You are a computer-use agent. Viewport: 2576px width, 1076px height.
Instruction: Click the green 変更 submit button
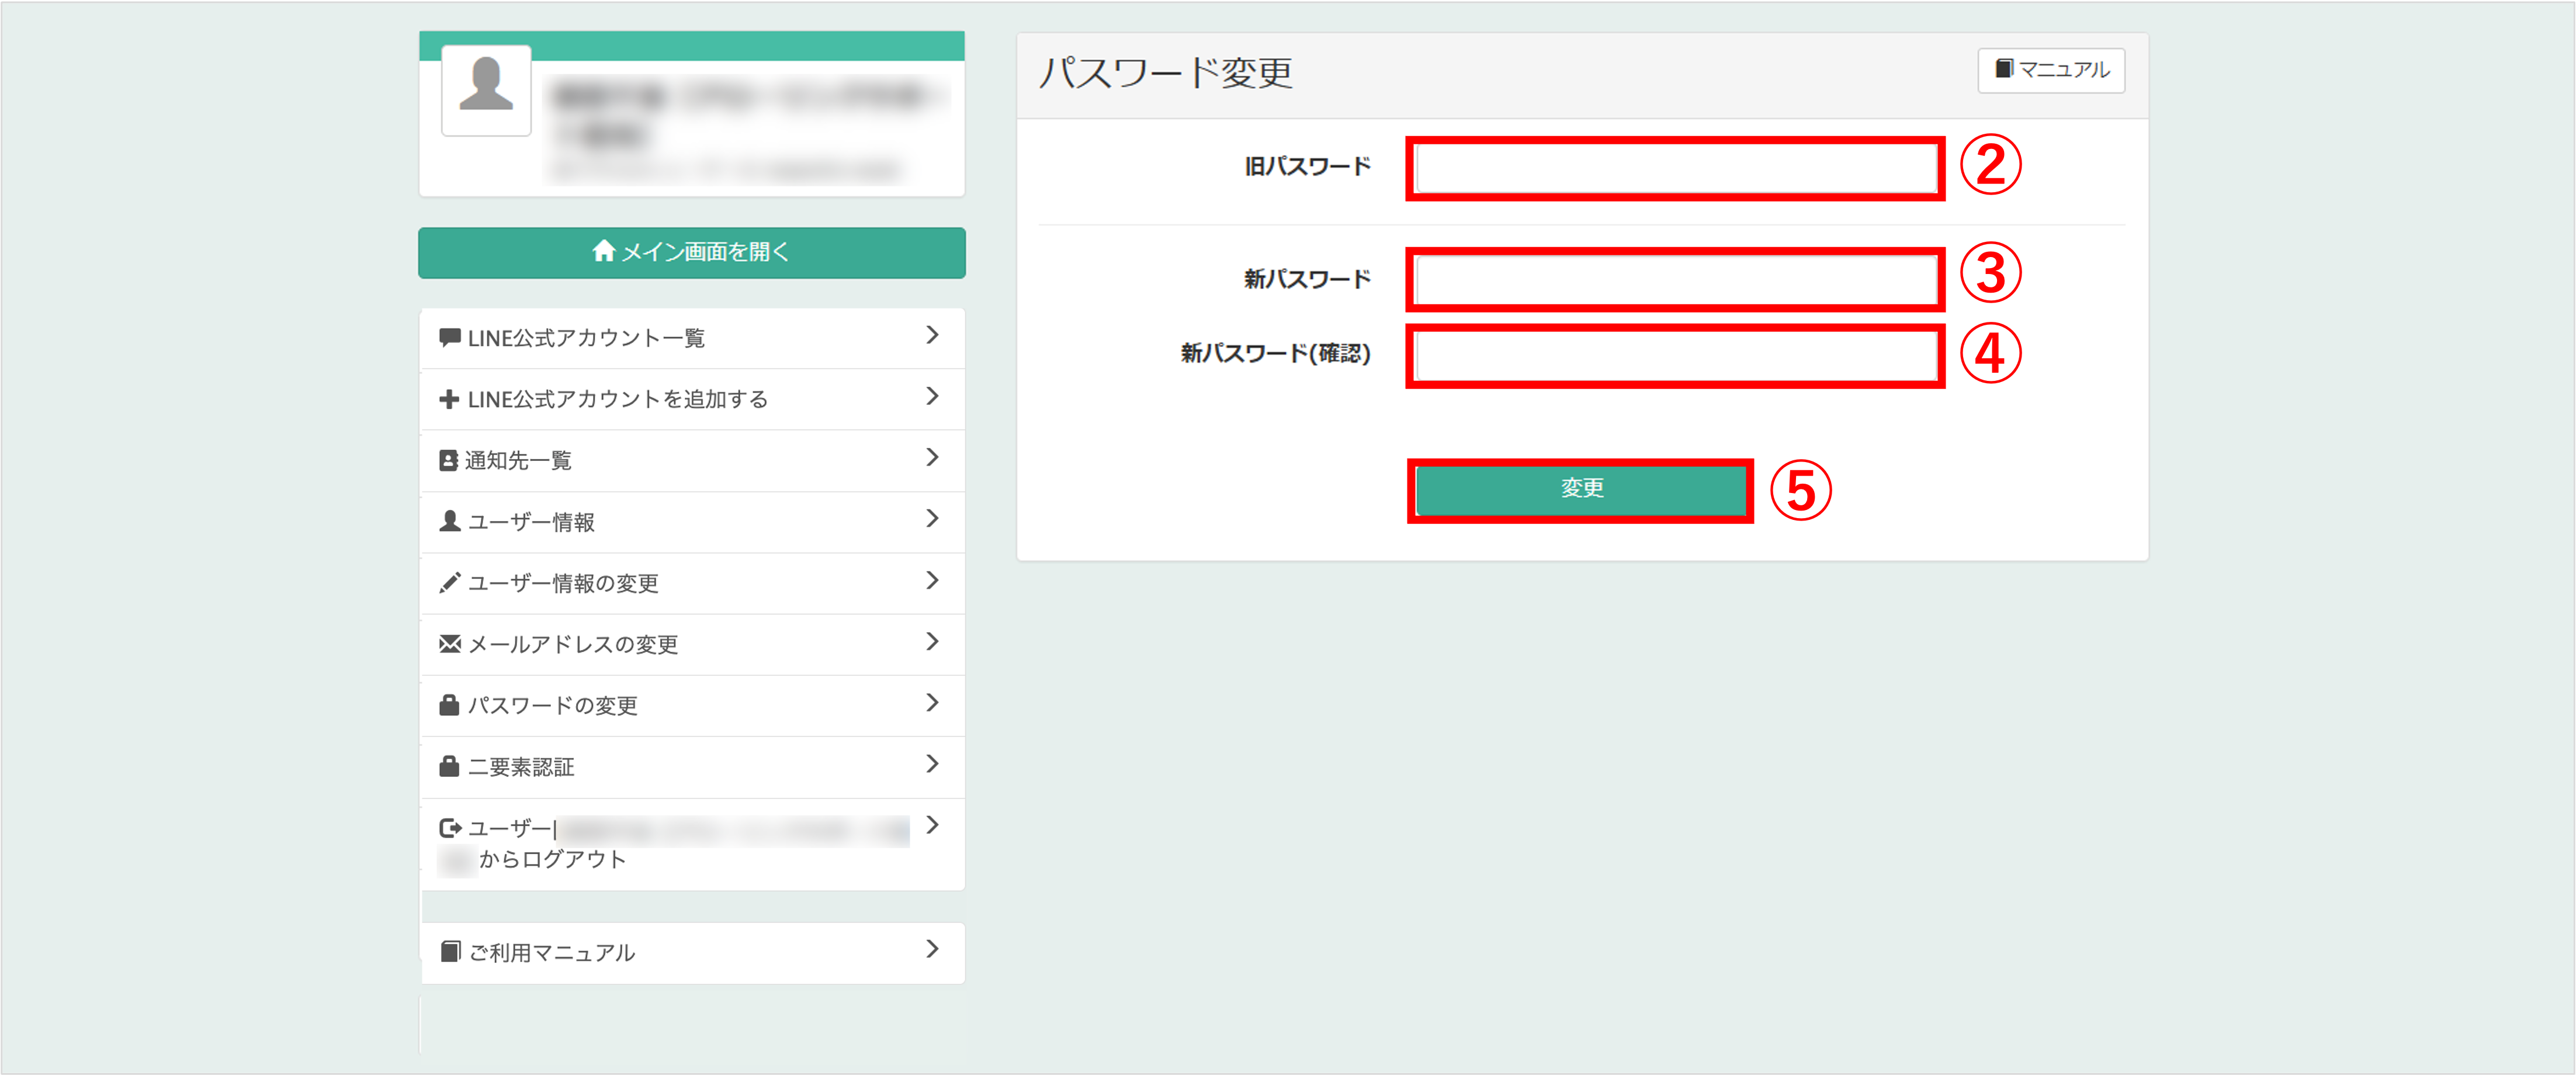tap(1581, 489)
